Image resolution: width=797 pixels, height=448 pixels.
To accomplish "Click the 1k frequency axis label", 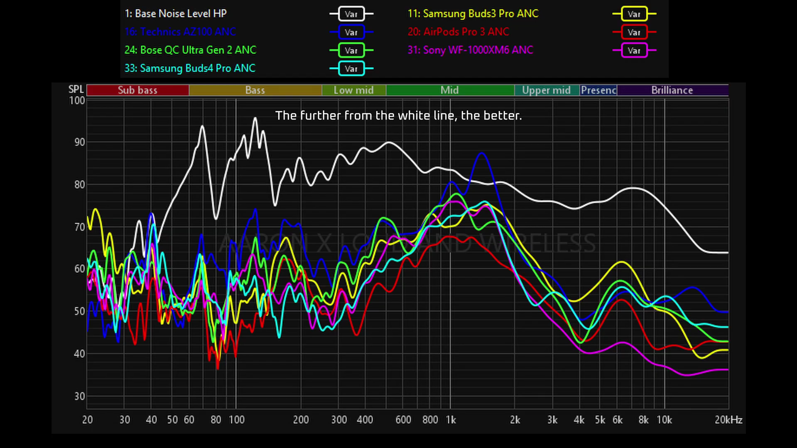I will click(451, 420).
